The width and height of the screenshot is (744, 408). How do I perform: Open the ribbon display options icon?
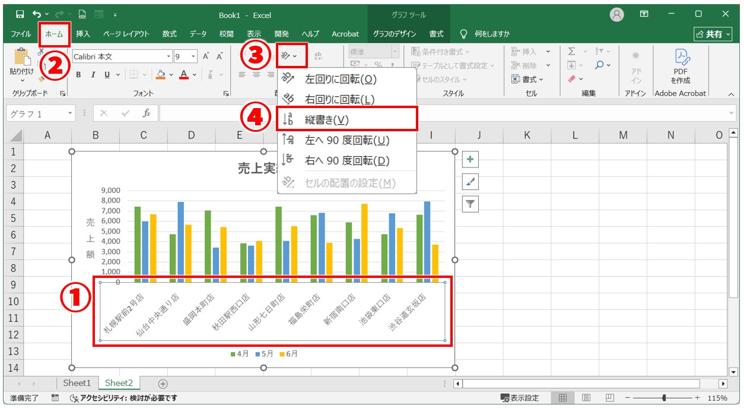pyautogui.click(x=644, y=14)
